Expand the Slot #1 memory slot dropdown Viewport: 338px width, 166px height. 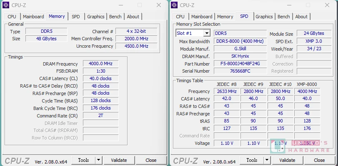click(x=207, y=33)
